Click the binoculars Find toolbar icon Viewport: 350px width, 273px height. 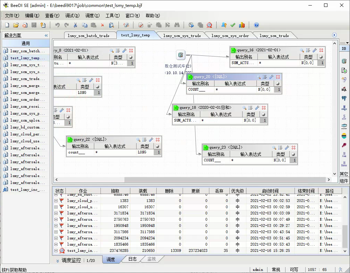pos(177,25)
